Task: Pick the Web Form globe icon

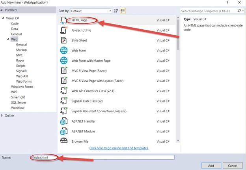Action: pos(64,51)
